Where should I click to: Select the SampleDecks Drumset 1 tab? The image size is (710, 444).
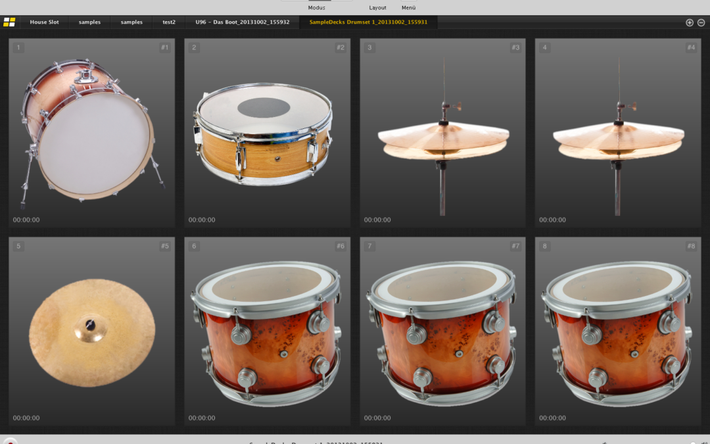[368, 22]
